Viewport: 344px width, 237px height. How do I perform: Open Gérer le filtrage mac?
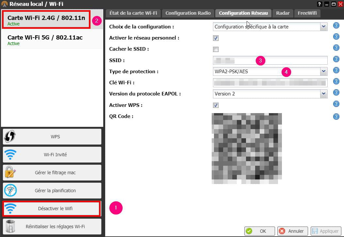[52, 173]
